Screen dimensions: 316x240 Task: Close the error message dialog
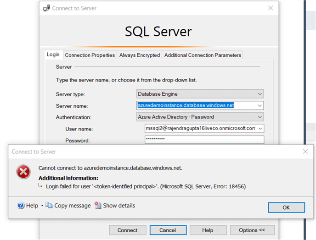305,152
